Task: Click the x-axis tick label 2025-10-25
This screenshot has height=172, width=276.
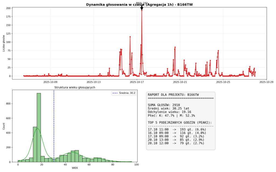Action: point(223,82)
